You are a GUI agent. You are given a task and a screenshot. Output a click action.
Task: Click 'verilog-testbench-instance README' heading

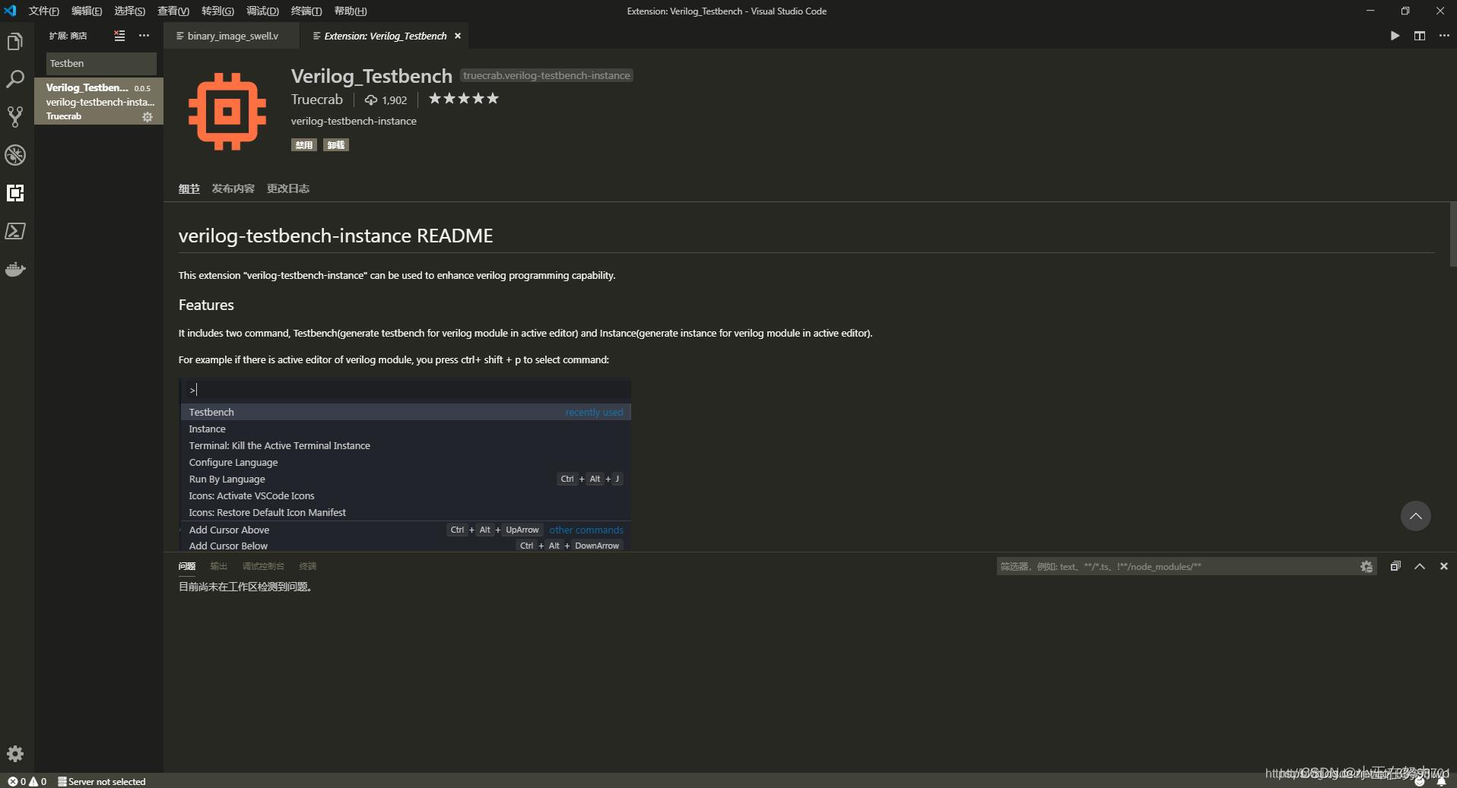pyautogui.click(x=335, y=236)
